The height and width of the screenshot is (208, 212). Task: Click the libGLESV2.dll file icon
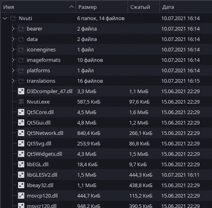[21, 175]
